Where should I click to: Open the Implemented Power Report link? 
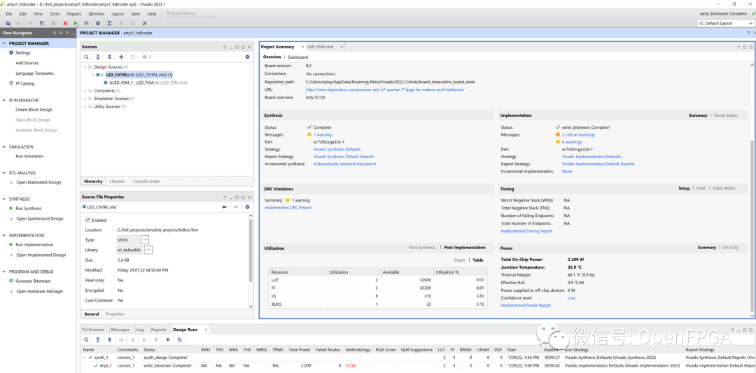(x=526, y=306)
